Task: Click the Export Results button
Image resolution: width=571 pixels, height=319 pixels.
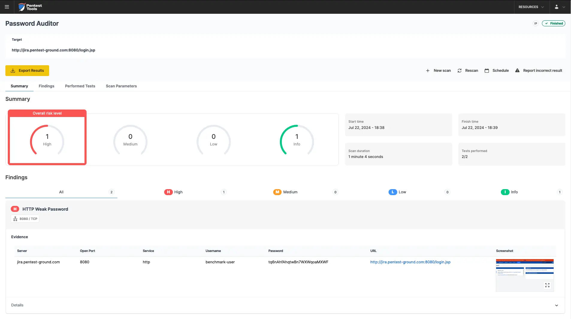Action: pyautogui.click(x=27, y=71)
